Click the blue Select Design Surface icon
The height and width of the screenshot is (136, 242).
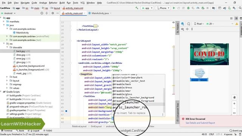click(182, 24)
